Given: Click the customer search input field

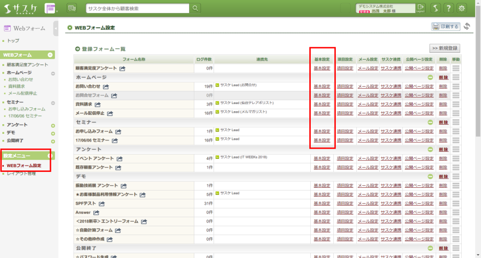Looking at the screenshot, I should (x=138, y=8).
